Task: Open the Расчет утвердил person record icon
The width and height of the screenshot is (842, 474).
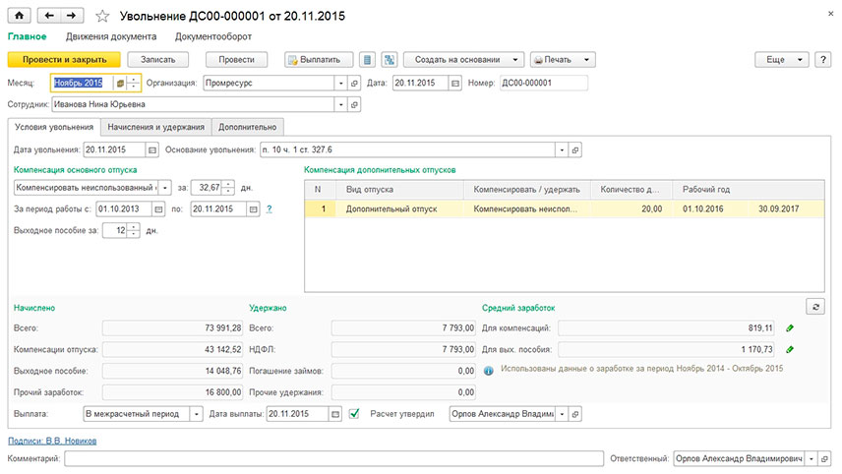Action: click(x=575, y=414)
